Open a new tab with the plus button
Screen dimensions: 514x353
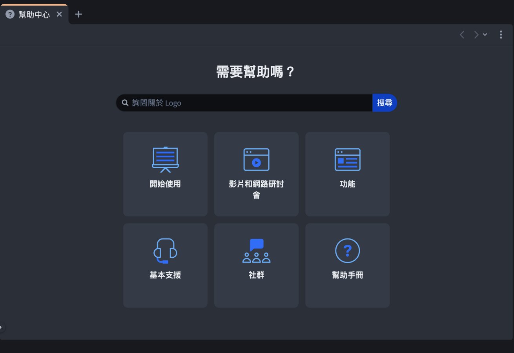tap(78, 15)
